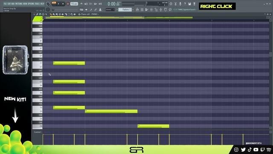Viewport: 273px width, 154px height.
Task: Click the question mark help icon
Action: tap(185, 4)
